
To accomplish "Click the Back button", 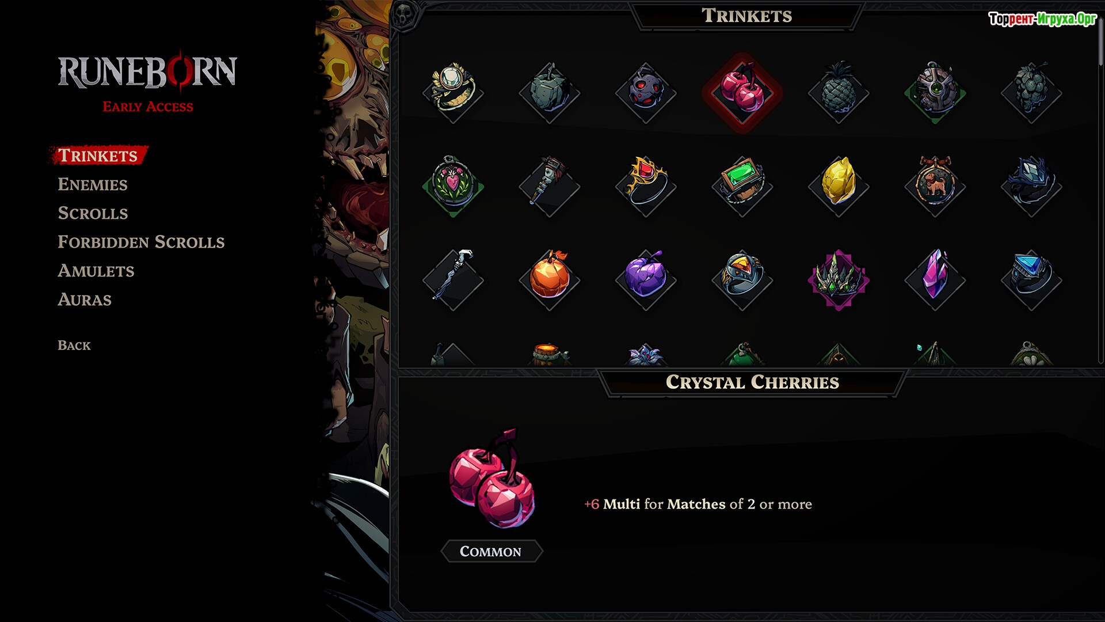I will (x=74, y=346).
